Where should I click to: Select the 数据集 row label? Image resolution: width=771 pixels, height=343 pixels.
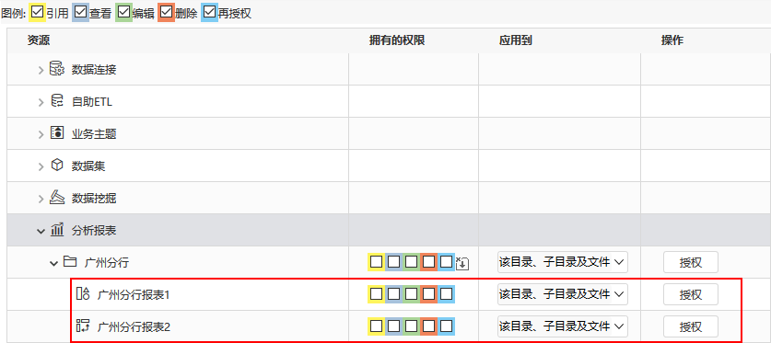(x=88, y=166)
